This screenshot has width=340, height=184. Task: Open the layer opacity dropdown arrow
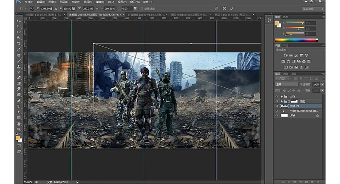[x=323, y=84]
